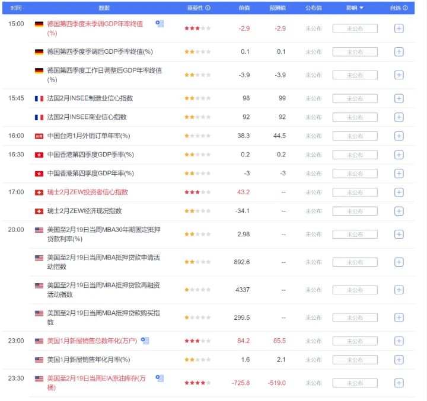Viewport: 427px width, 401px height.
Task: Open 美国1月新屋销售总数年化(万户) link
Action: (92, 341)
